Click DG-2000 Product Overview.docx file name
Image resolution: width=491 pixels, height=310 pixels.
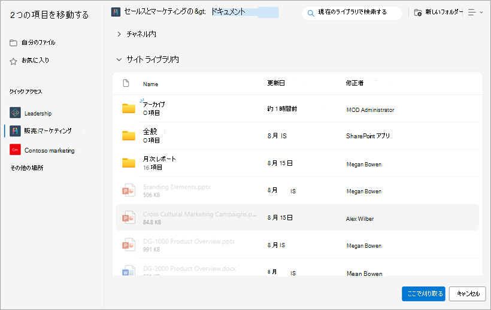(x=189, y=268)
